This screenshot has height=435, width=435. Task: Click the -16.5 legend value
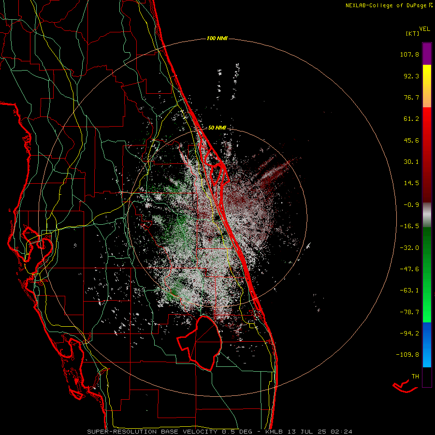click(x=409, y=226)
